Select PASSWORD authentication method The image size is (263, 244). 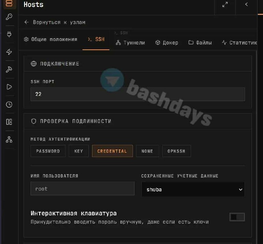(48, 151)
